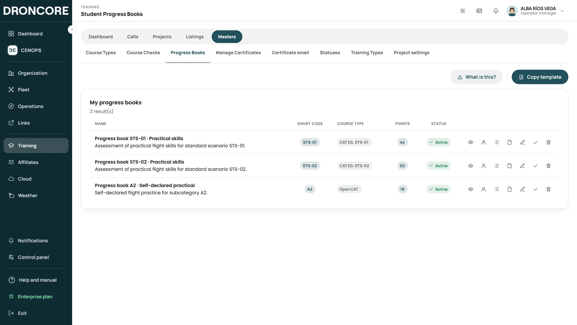Click the STS-01 short code badge
This screenshot has height=325, width=577.
click(x=310, y=142)
